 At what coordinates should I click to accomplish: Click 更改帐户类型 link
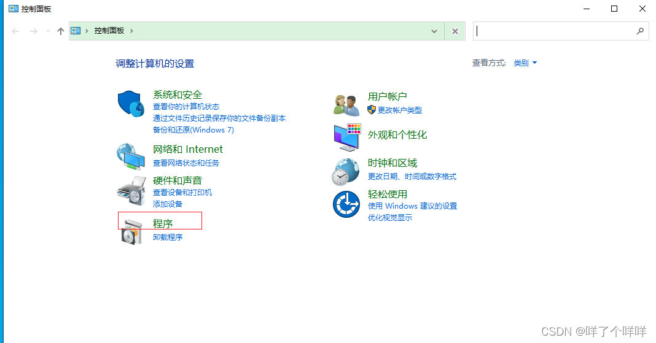coord(399,110)
